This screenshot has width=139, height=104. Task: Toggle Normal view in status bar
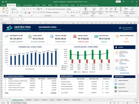click(111, 103)
